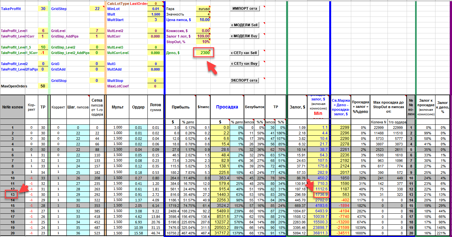
Task: Select the MaxOpenOrders value cell 50
Action: pos(43,86)
